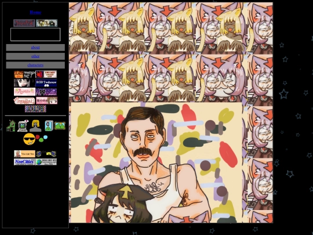Click the badge with three cartoon characters
313x235 pixels.
click(47, 23)
